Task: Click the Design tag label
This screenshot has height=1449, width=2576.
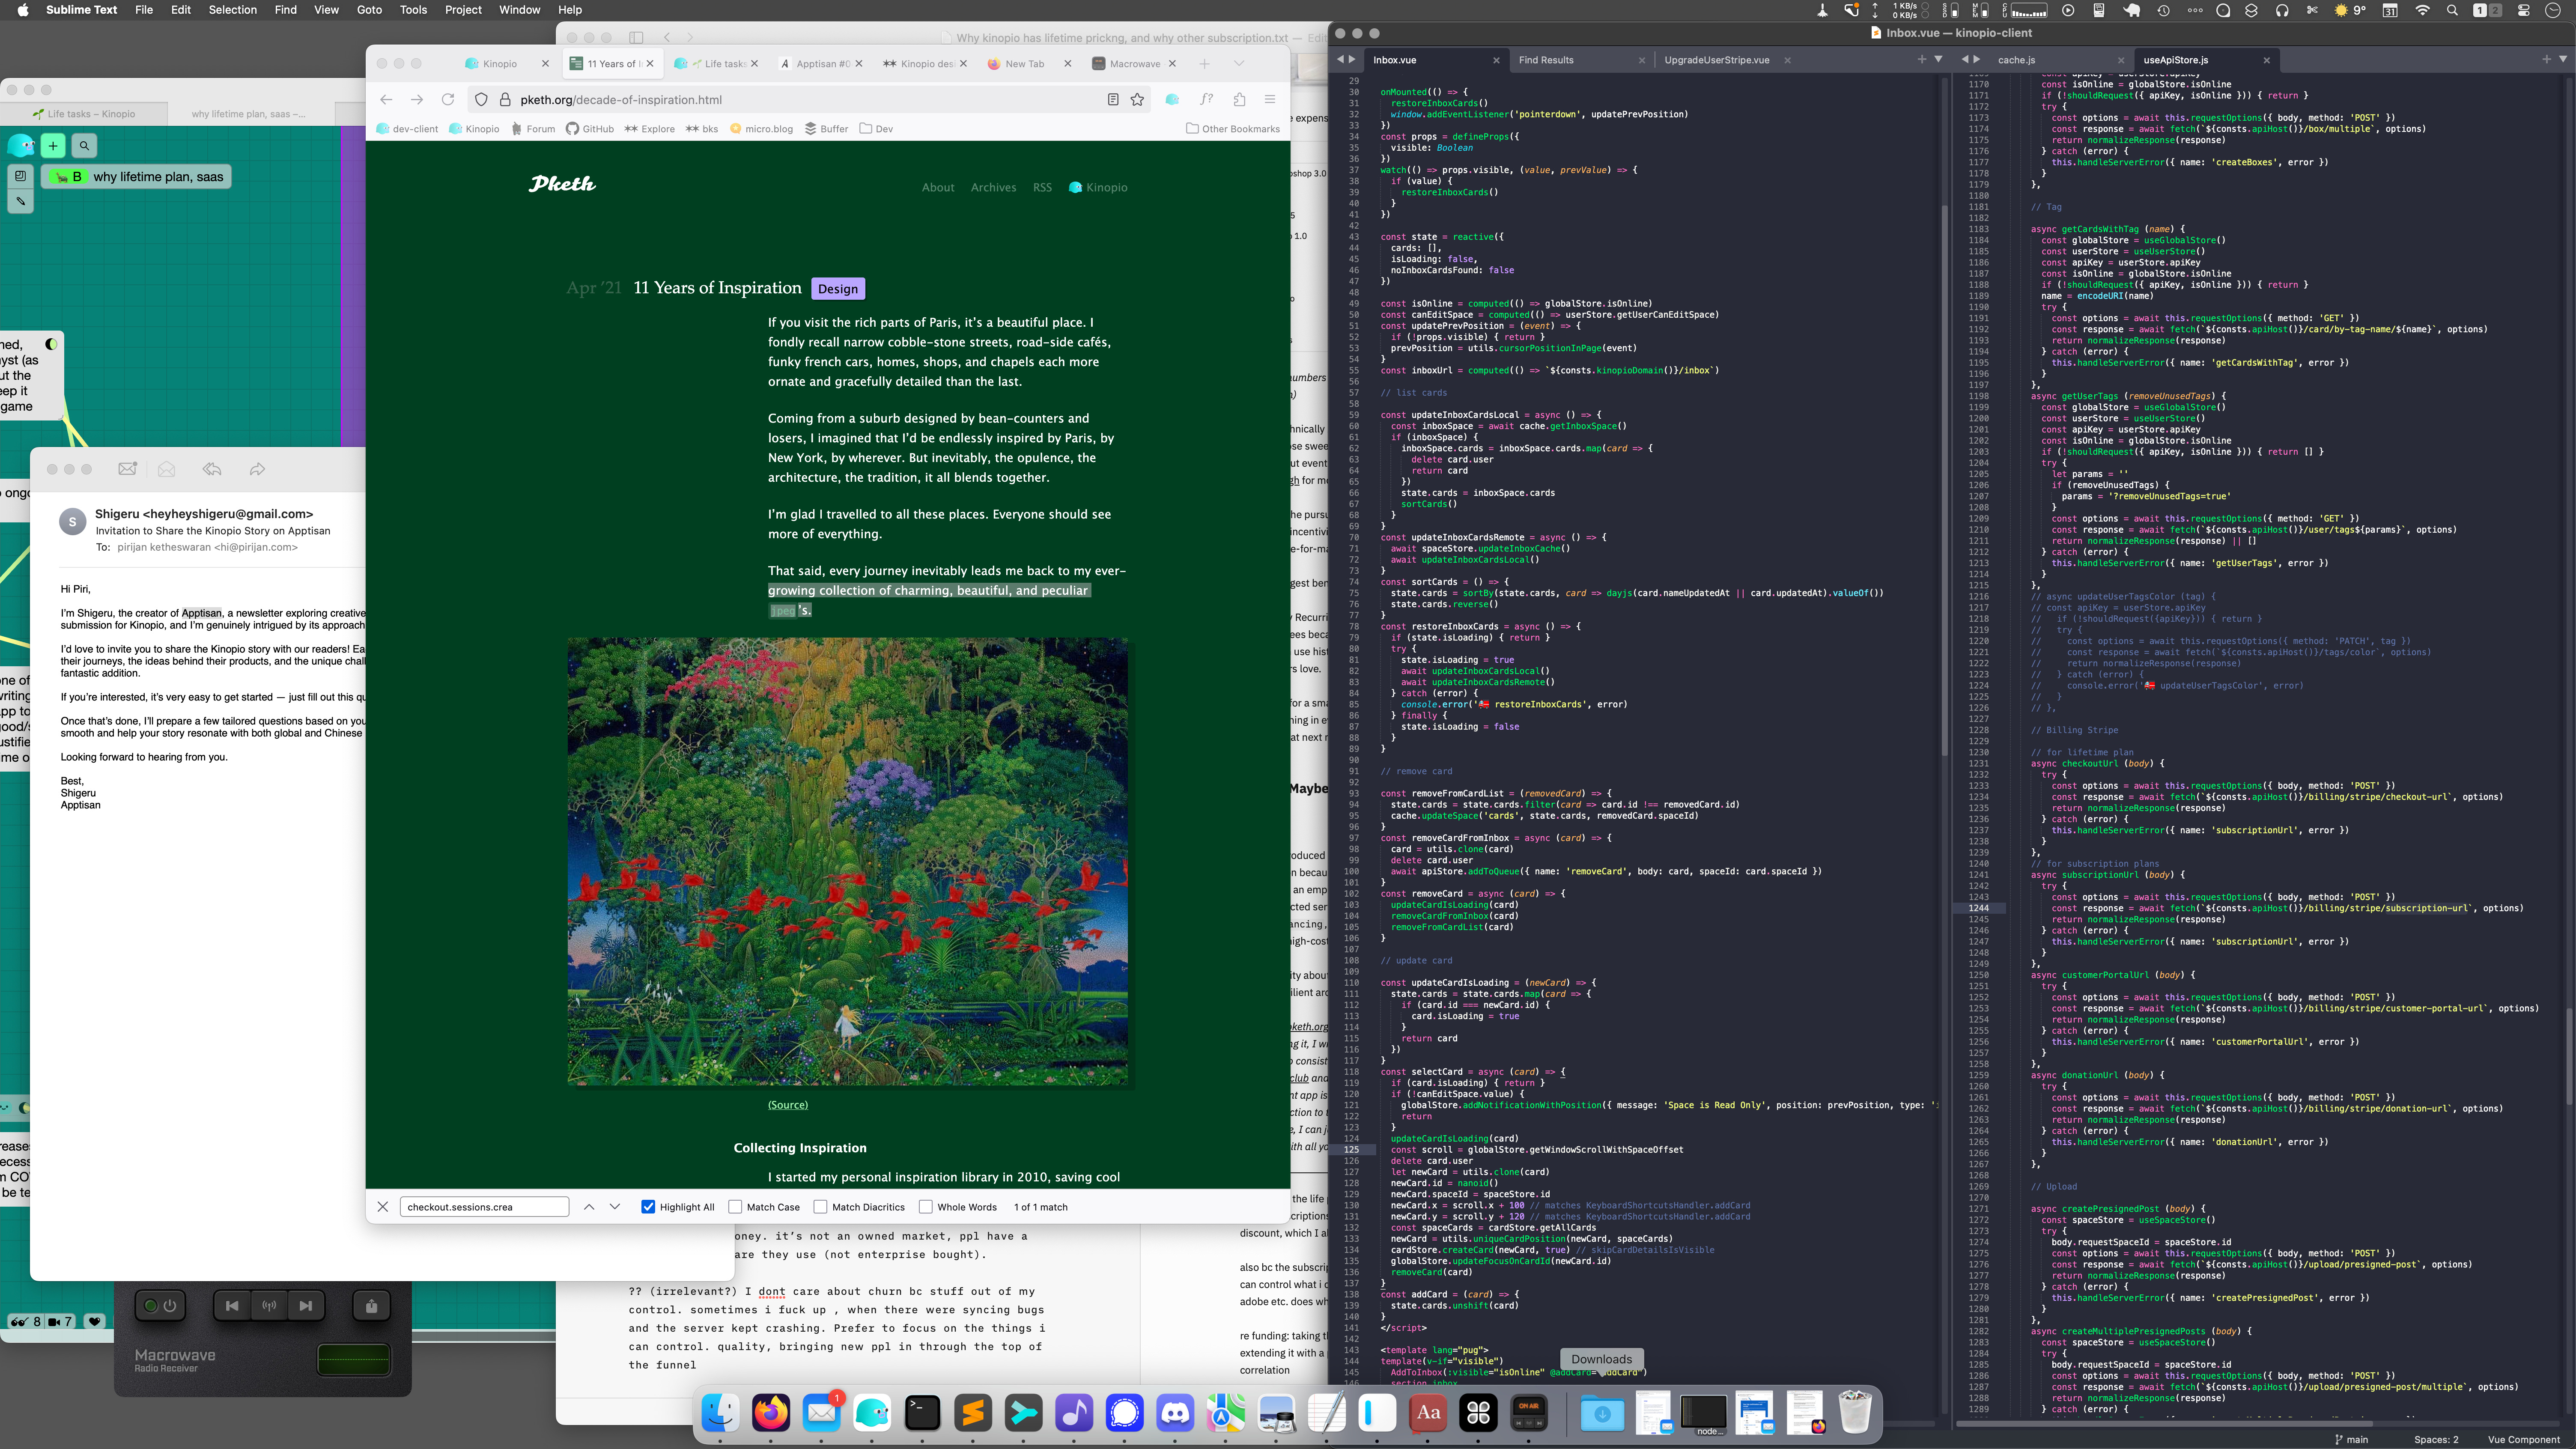Action: pos(837,289)
